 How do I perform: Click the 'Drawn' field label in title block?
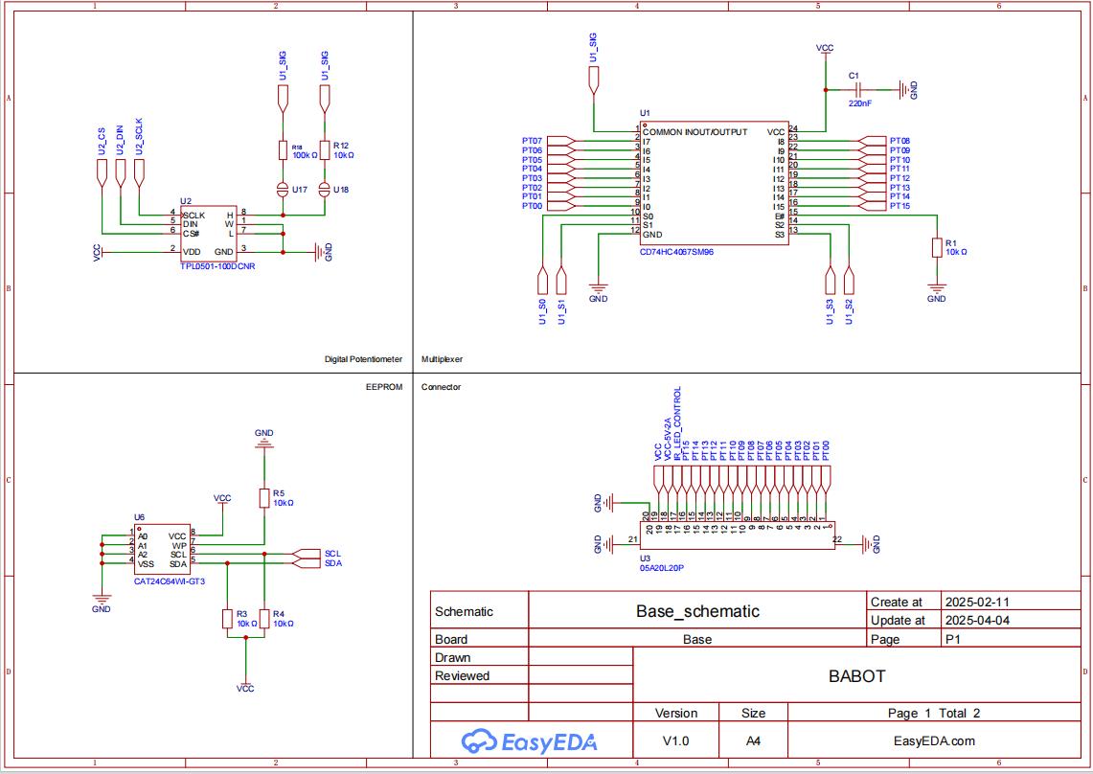[x=452, y=657]
